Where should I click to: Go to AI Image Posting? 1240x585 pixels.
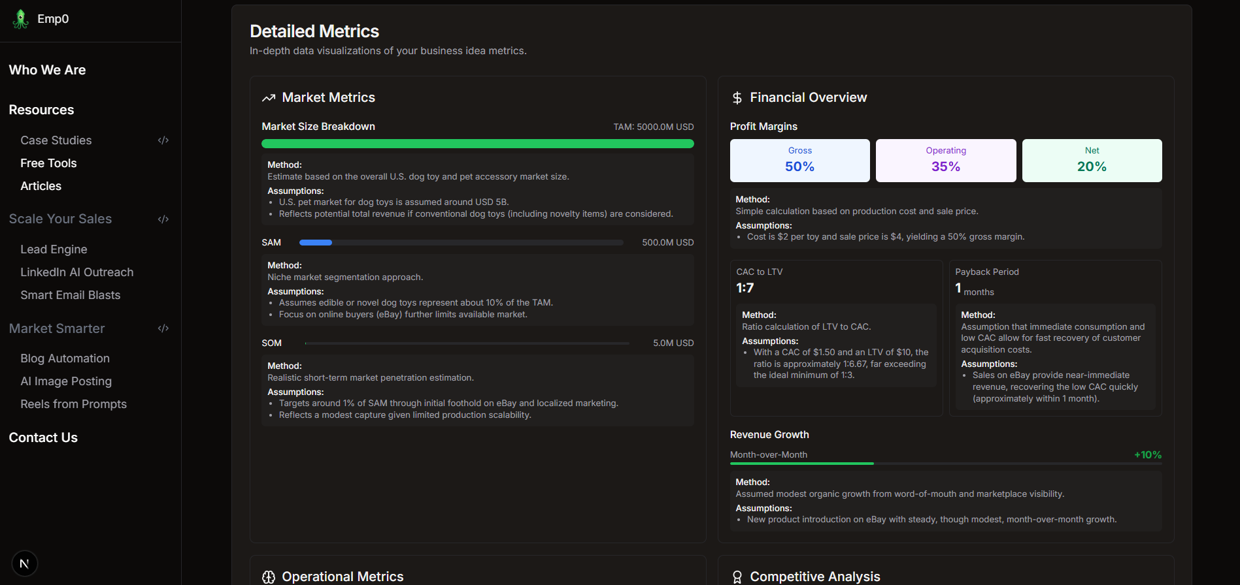(66, 381)
